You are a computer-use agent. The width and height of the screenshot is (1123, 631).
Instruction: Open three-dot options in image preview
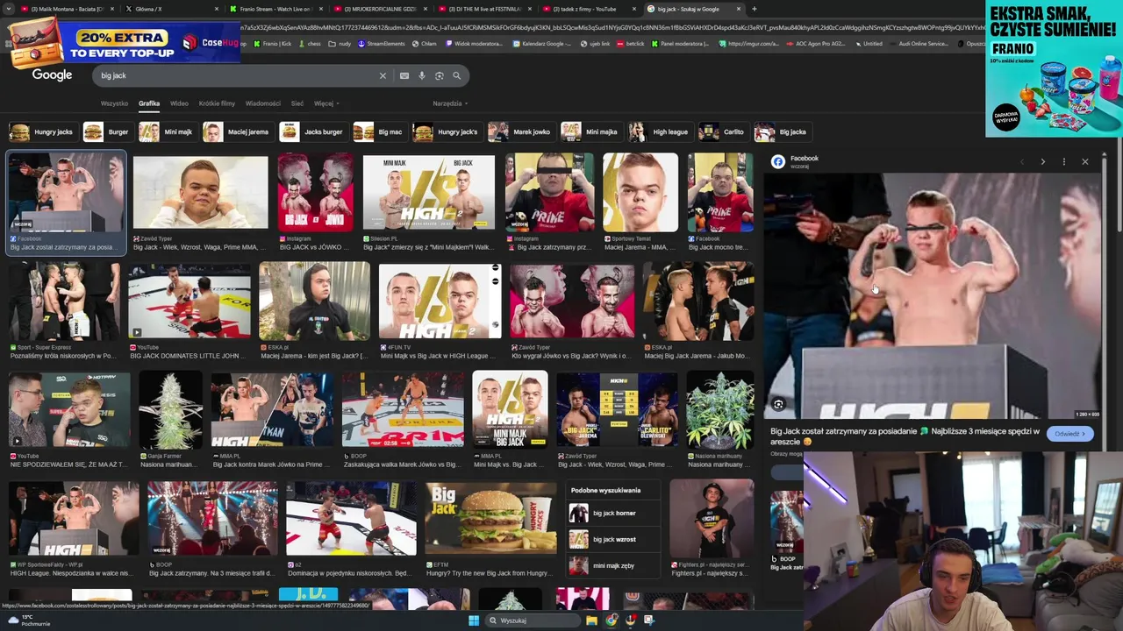click(1063, 161)
